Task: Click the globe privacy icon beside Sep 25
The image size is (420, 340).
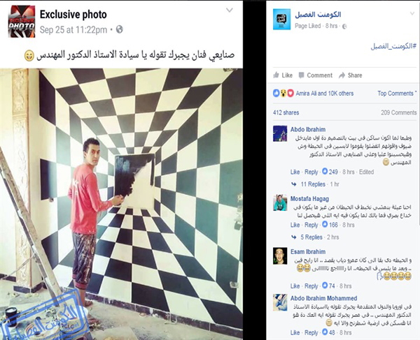Action: [x=120, y=29]
